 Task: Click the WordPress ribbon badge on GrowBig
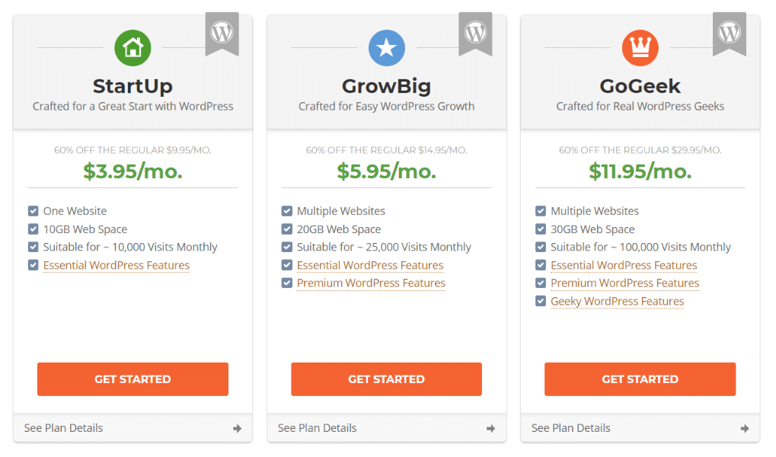click(476, 34)
